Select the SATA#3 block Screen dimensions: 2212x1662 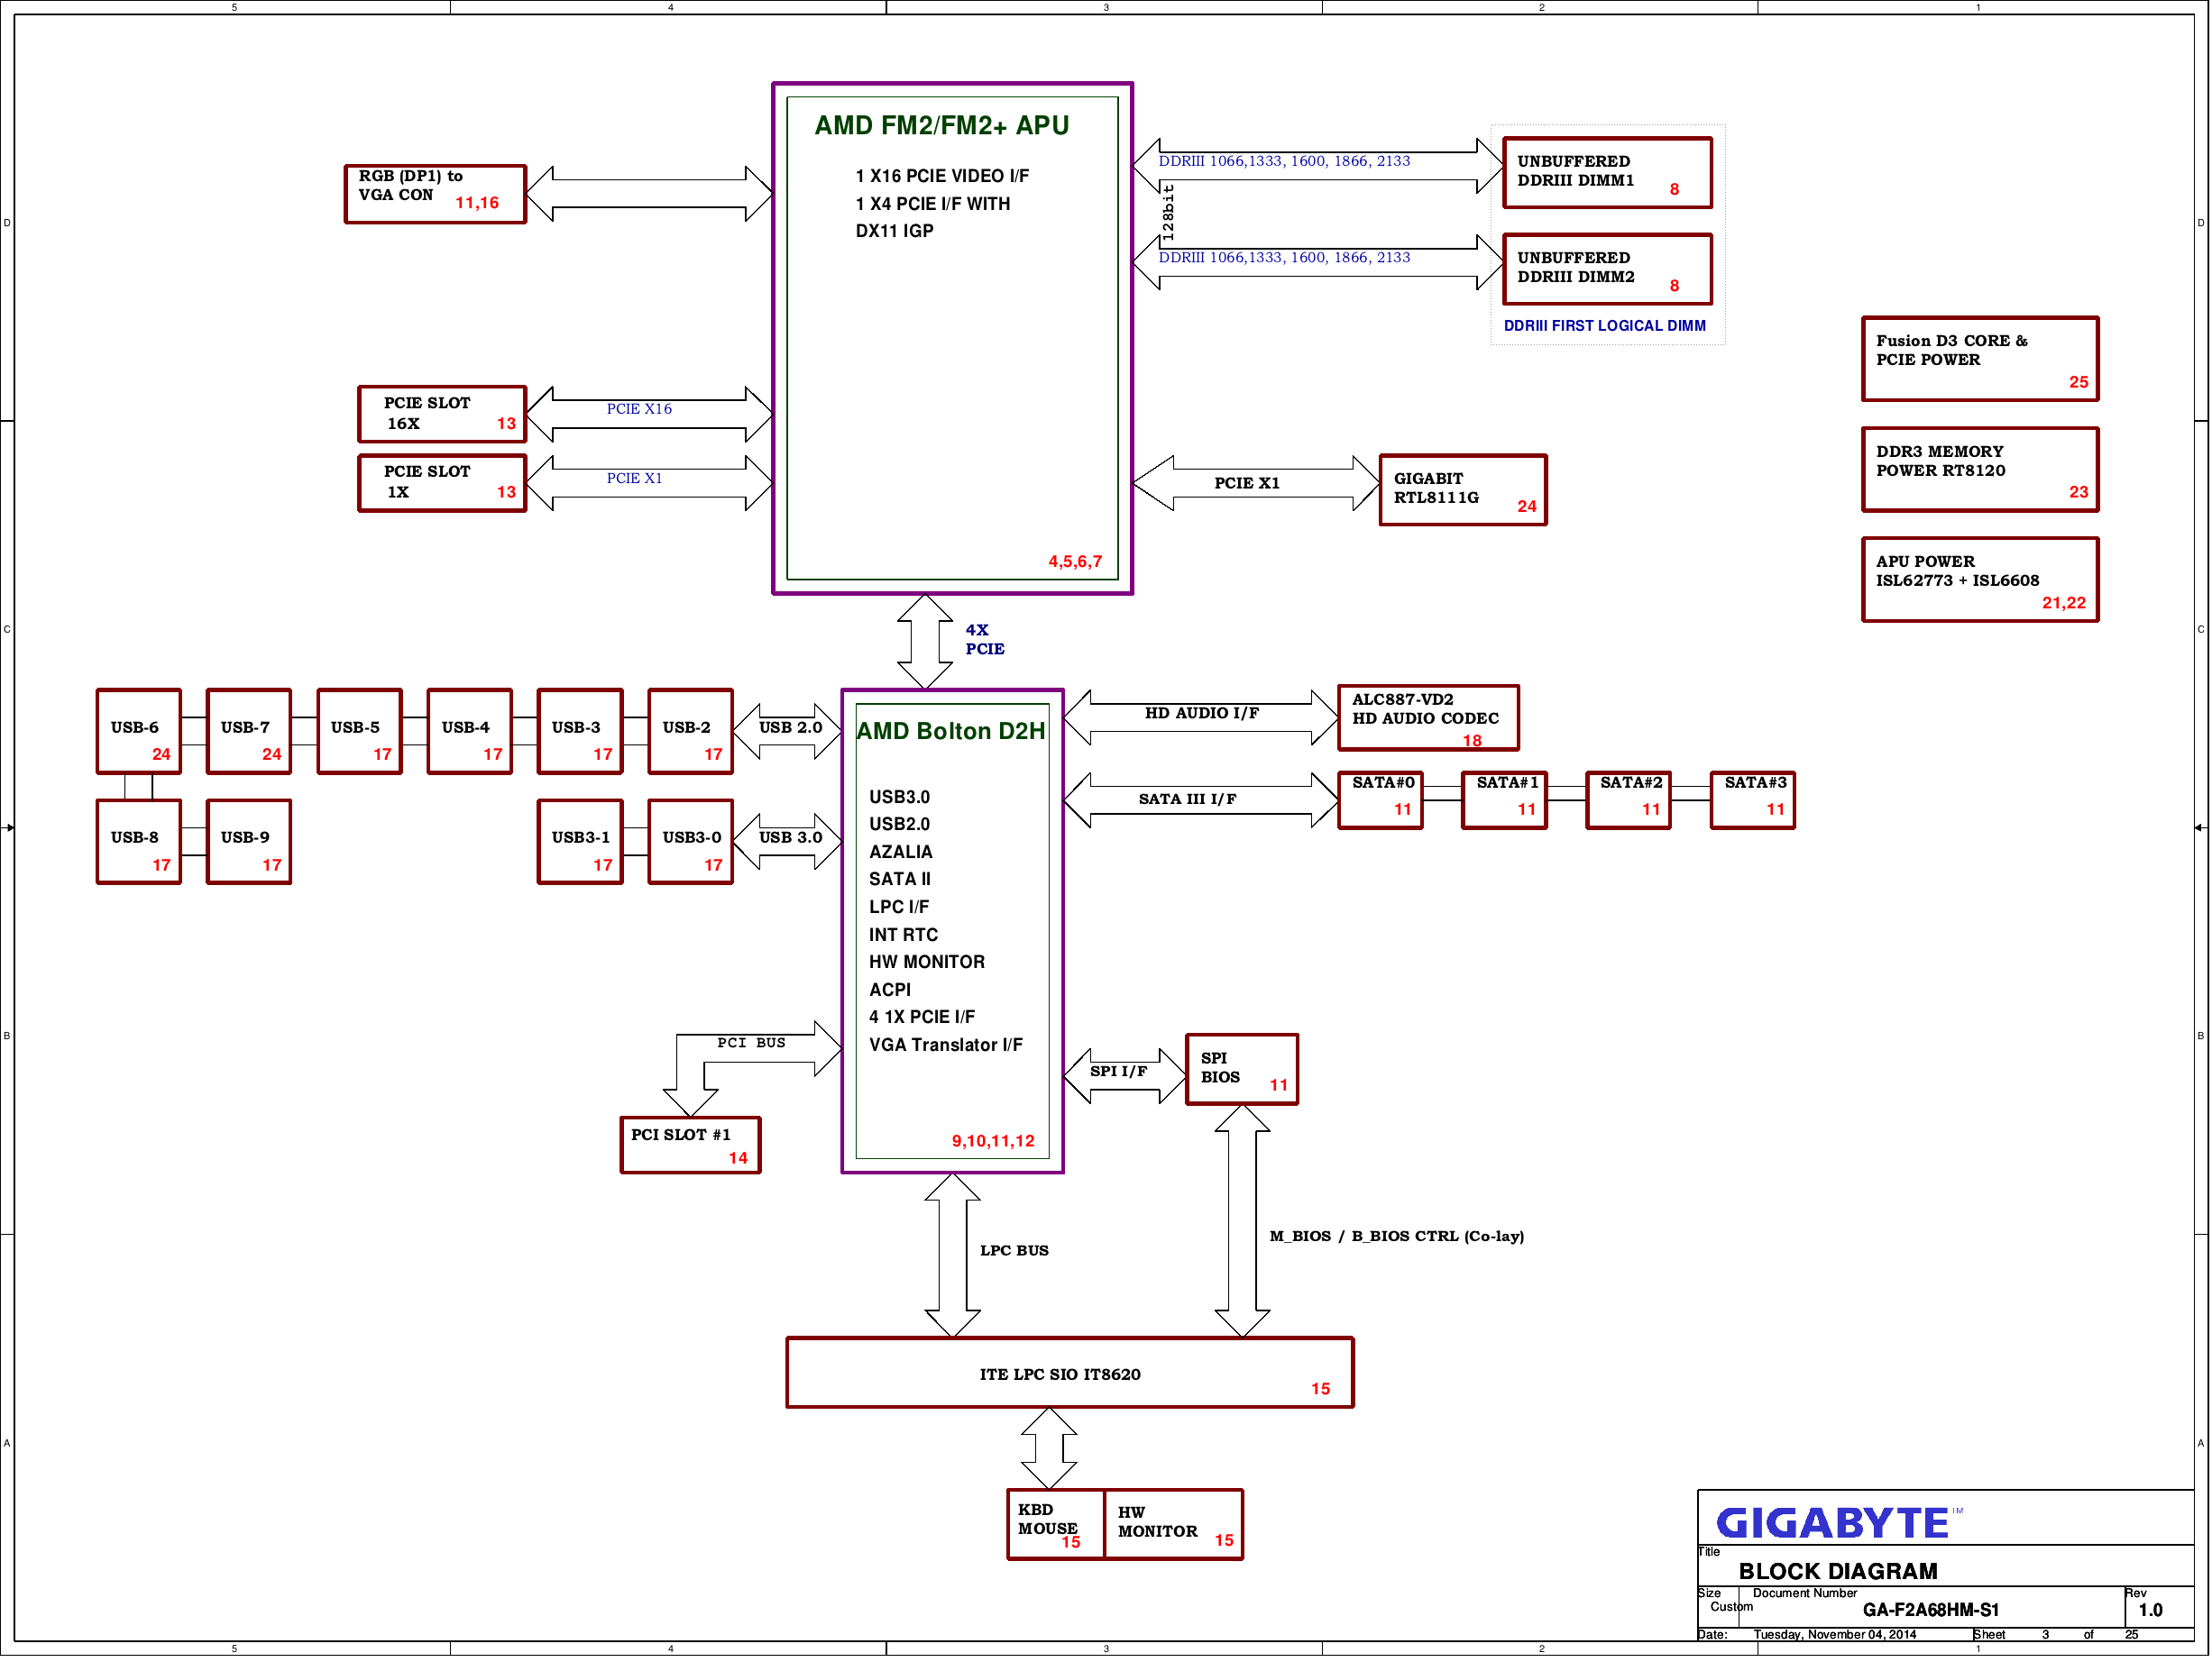1754,802
